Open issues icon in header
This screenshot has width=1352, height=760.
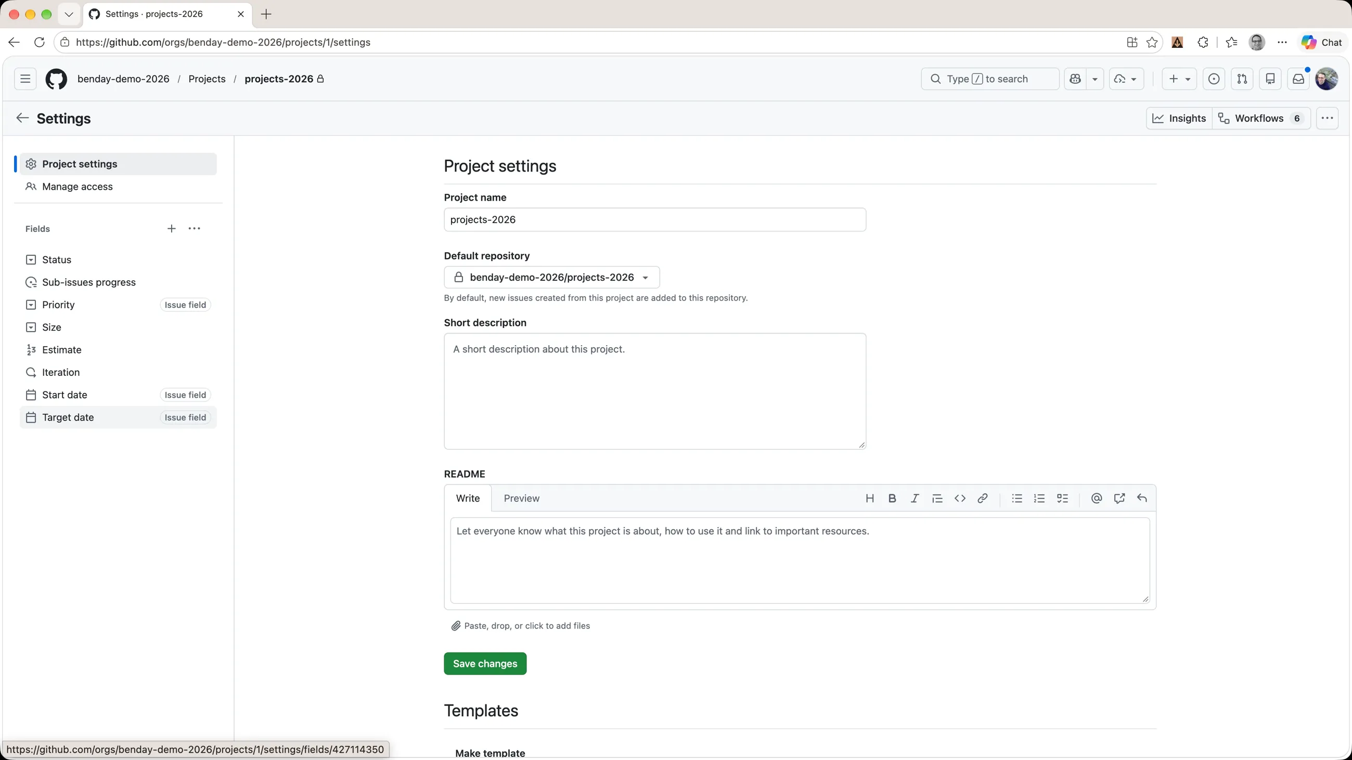(1214, 78)
